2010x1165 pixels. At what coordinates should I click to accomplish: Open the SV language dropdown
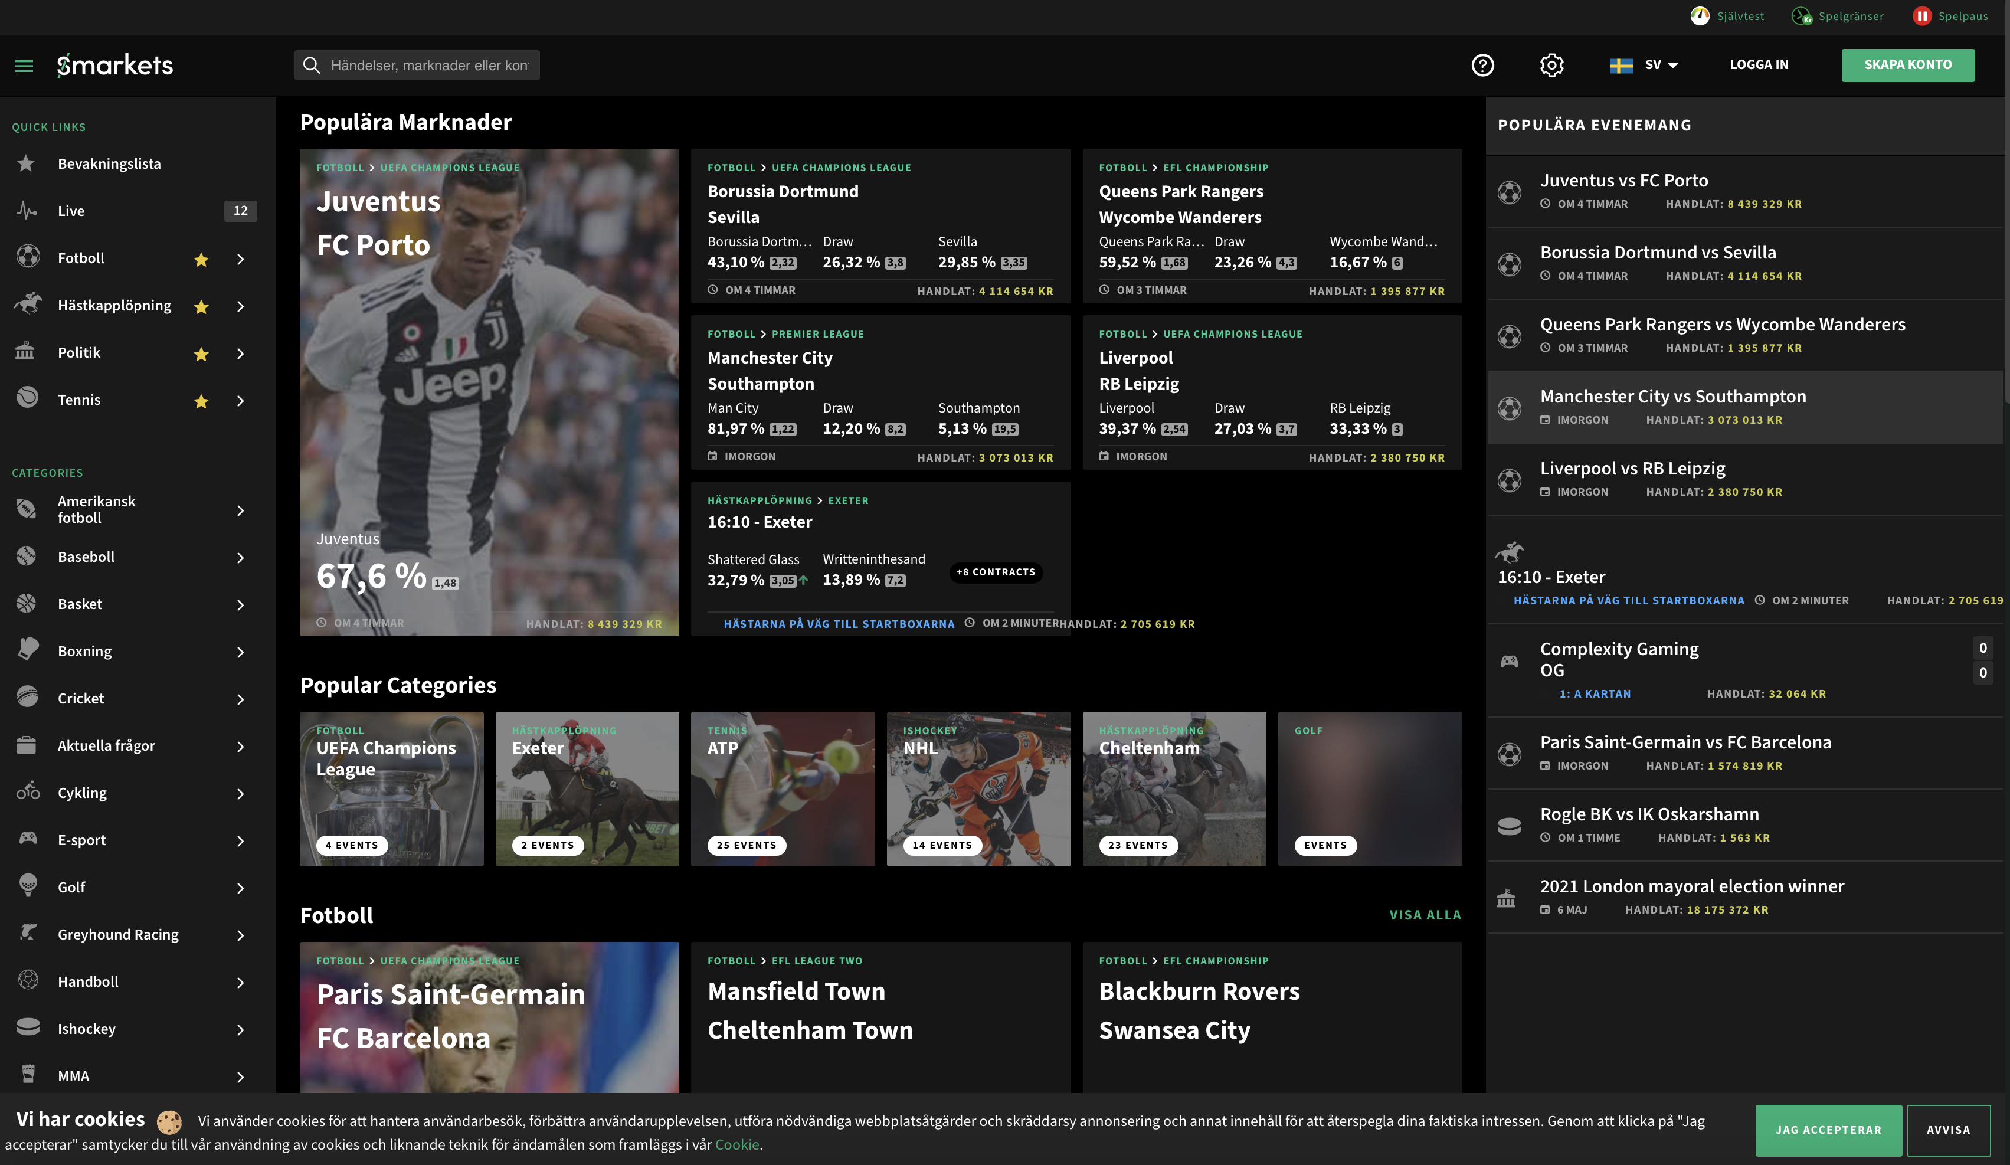1644,66
